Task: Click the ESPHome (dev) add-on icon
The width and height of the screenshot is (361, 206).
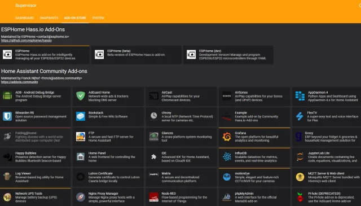Action: point(191,55)
